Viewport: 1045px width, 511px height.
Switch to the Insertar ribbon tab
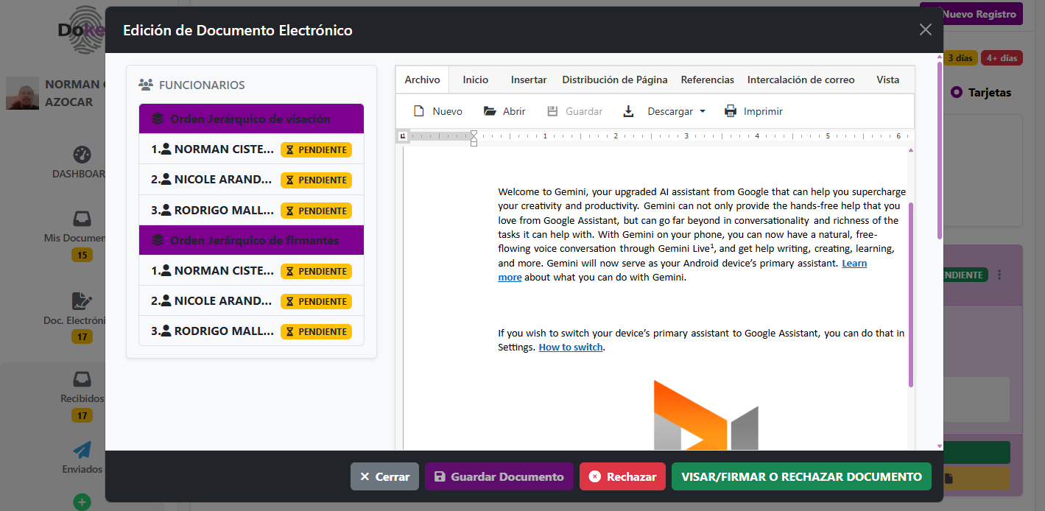[x=528, y=80]
